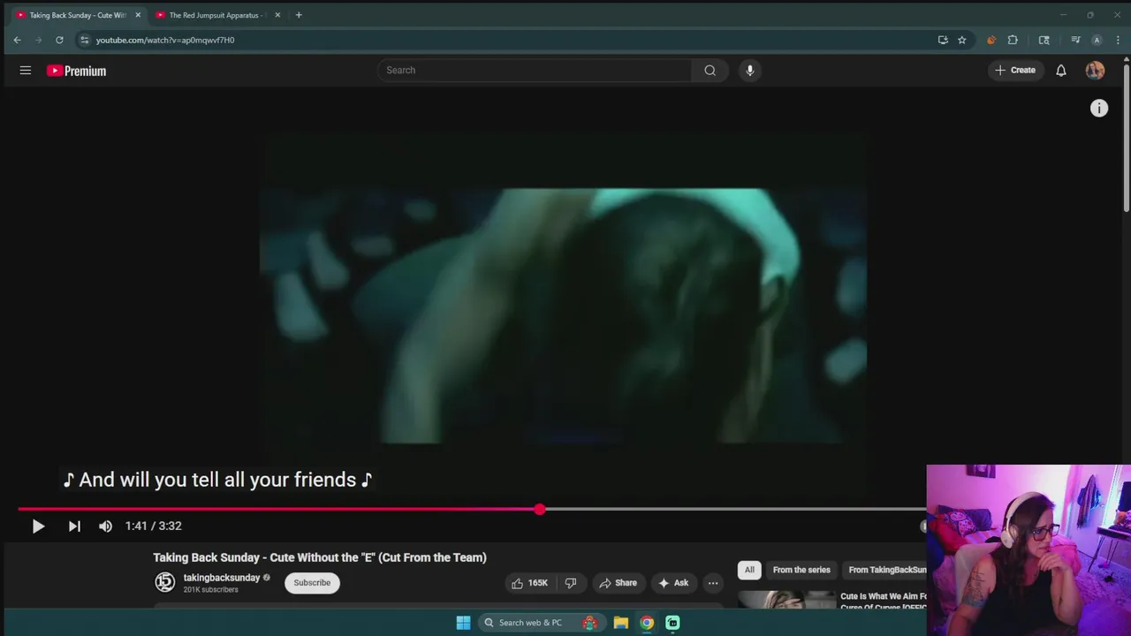This screenshot has height=636, width=1131.
Task: Focus the YouTube search field
Action: 535,71
